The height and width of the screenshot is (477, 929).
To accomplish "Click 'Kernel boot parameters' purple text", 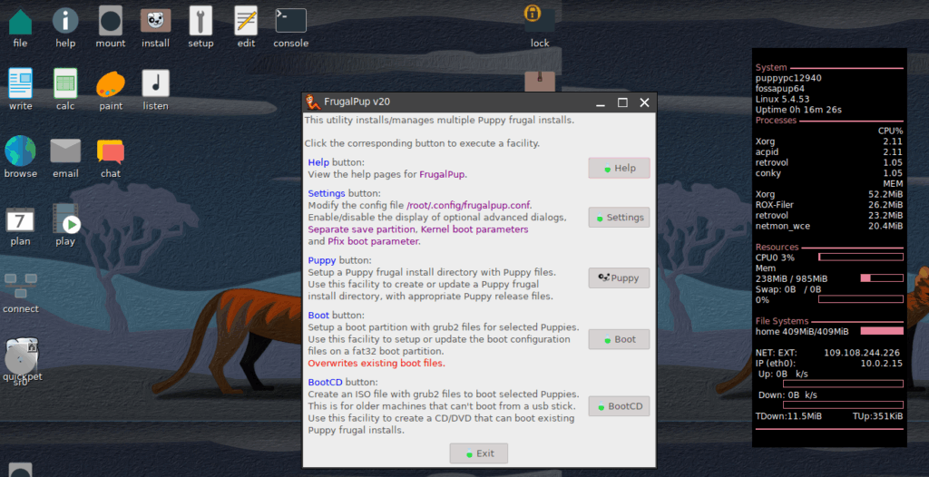I will (474, 229).
